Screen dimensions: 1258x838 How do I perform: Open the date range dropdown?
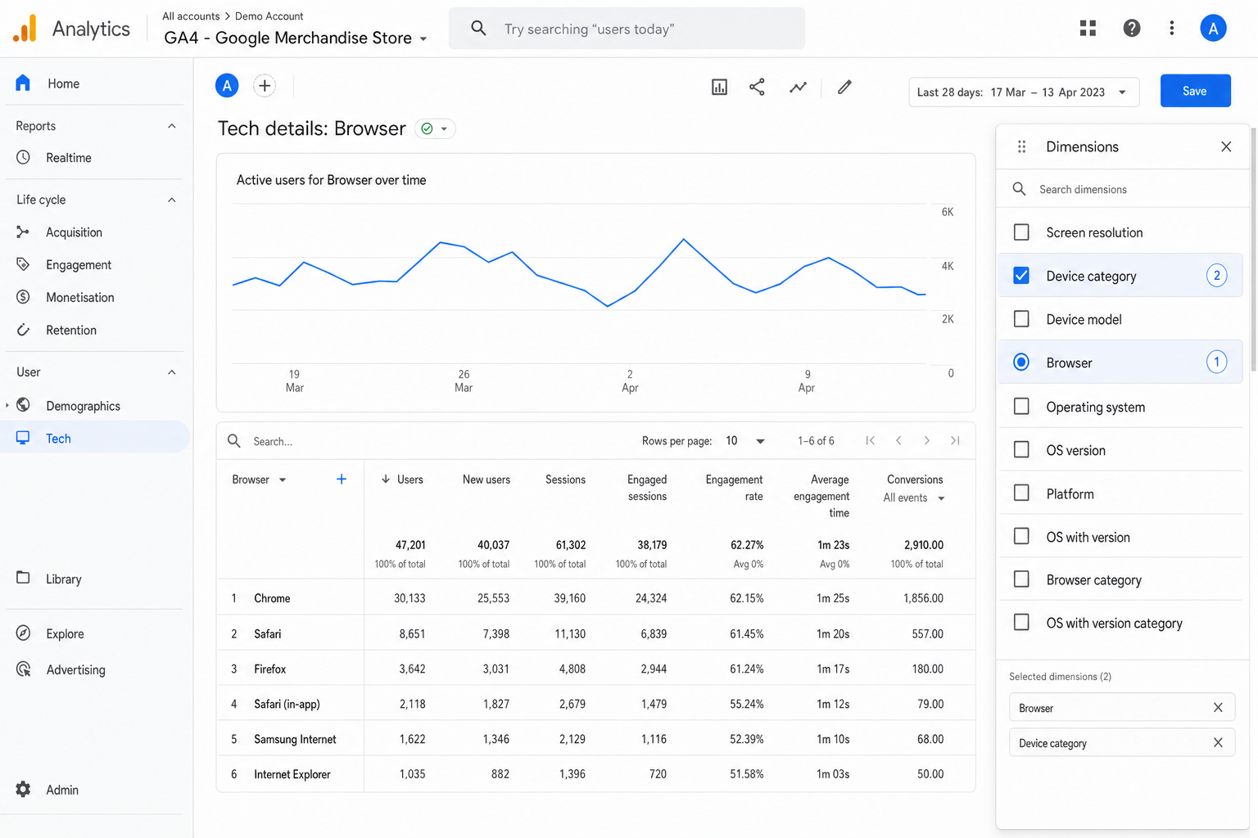coord(1023,92)
